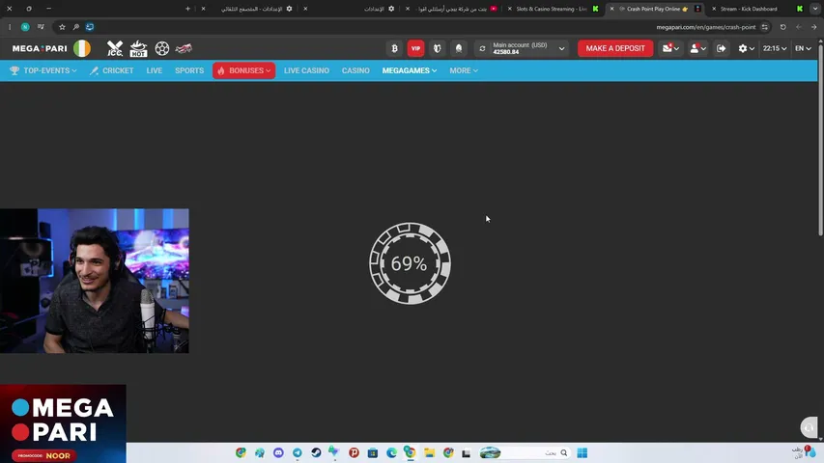Click the browser zoom magnifier icon
The width and height of the screenshot is (824, 463).
(75, 27)
